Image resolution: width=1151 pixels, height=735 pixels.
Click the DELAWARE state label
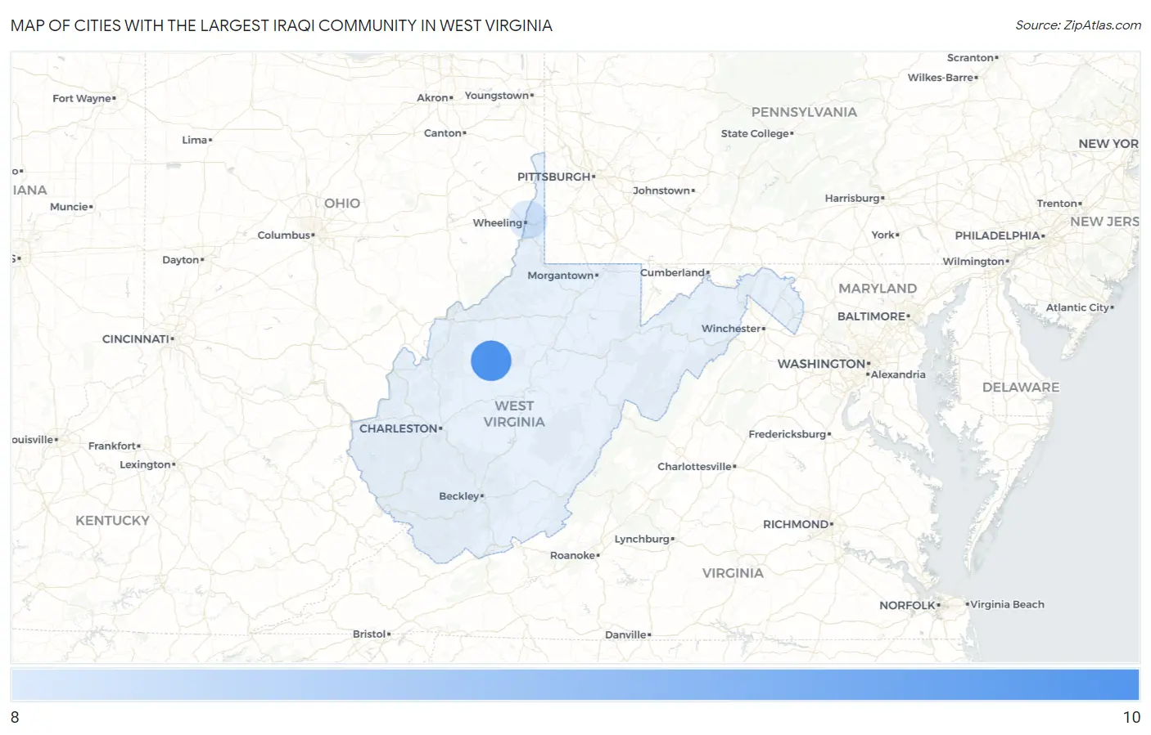tap(1021, 388)
